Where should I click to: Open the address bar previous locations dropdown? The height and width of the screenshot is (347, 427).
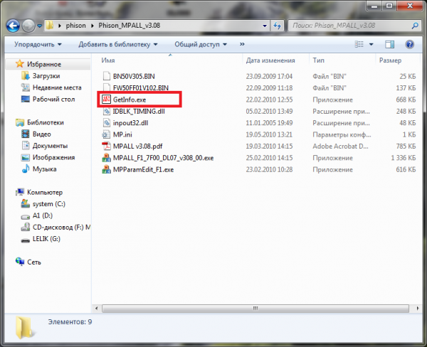pos(265,26)
